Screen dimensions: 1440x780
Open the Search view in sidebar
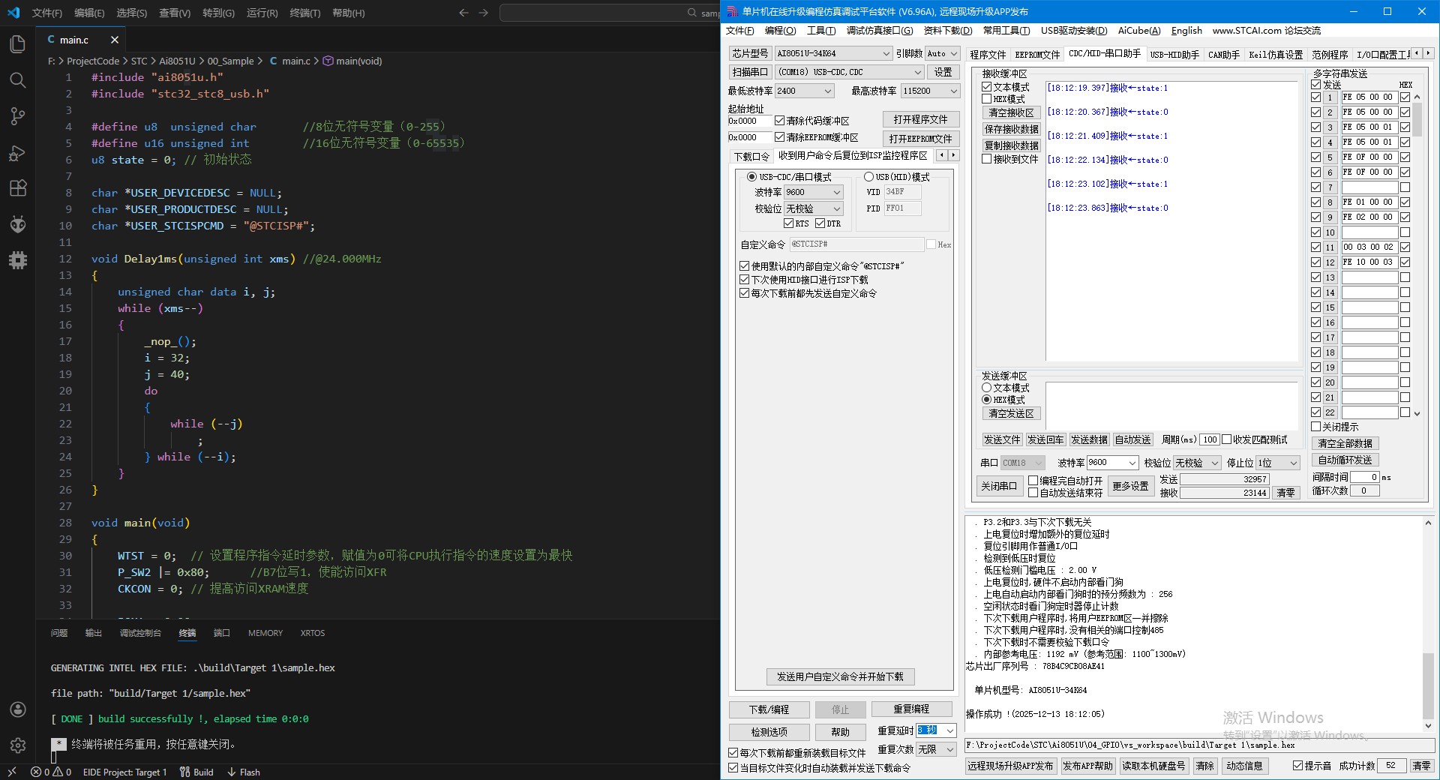(18, 80)
